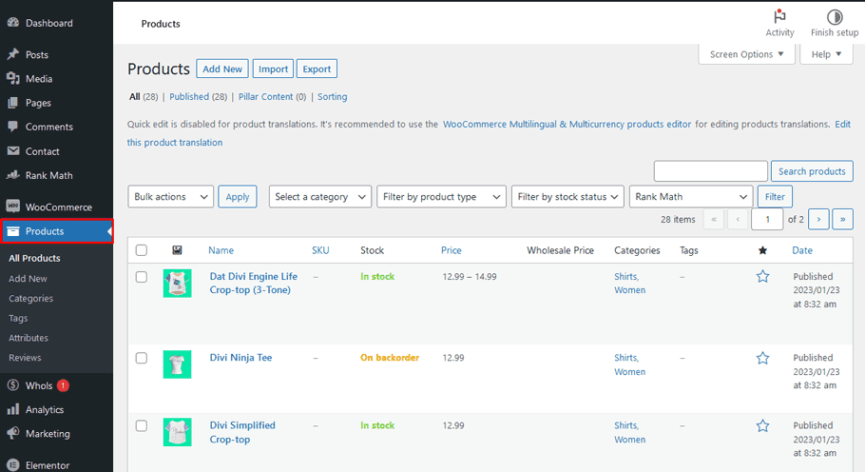The width and height of the screenshot is (865, 472).
Task: Star the Divi Ninja Tee product as featured
Action: click(762, 358)
